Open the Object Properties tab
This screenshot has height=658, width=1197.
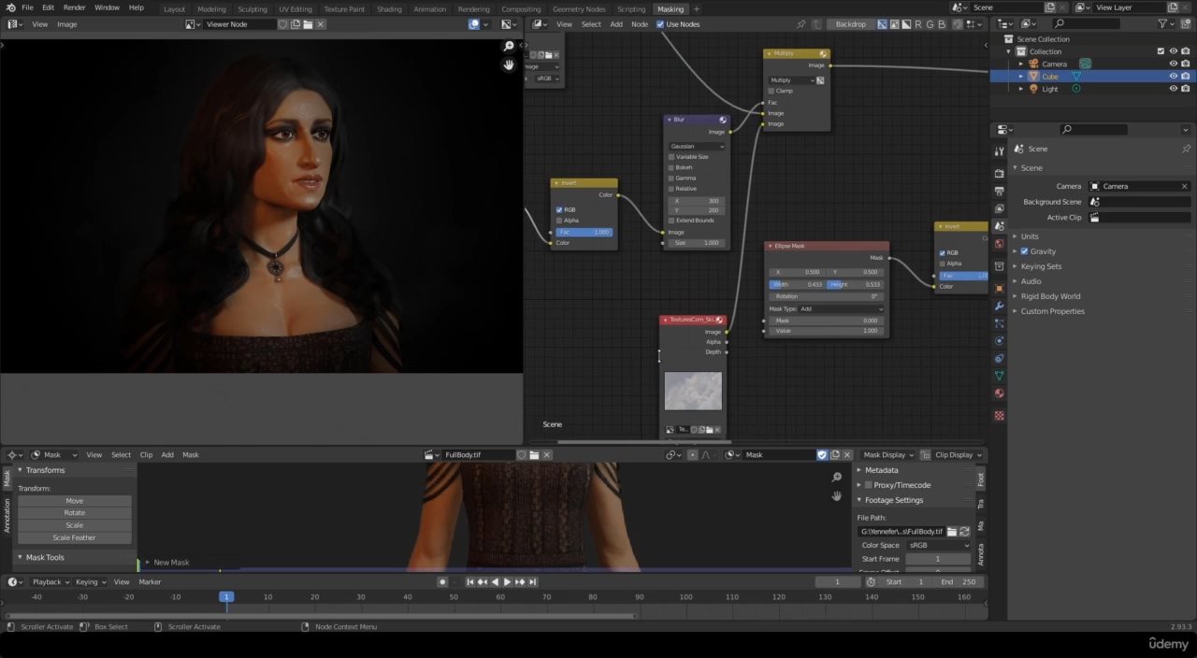pyautogui.click(x=999, y=286)
